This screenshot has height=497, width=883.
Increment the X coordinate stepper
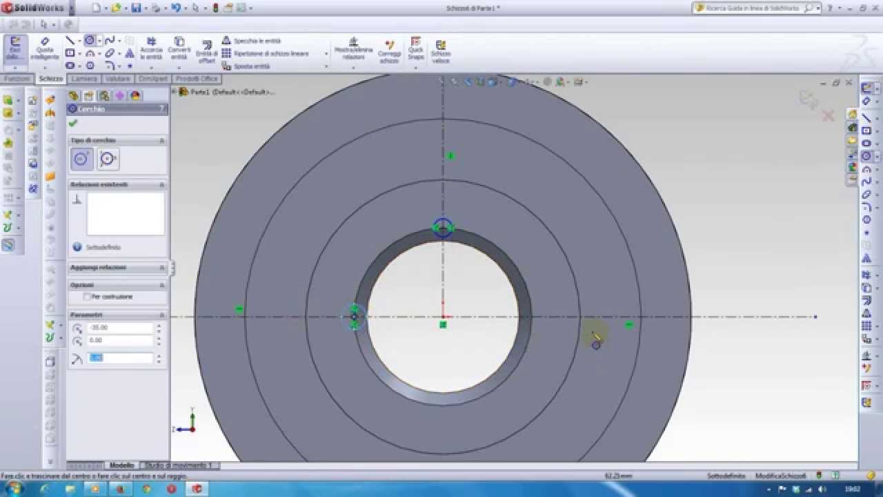pos(159,325)
